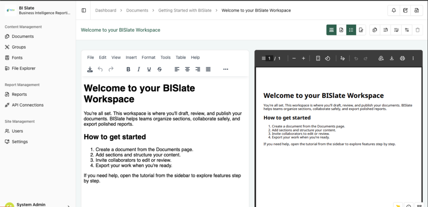Toggle italic formatting

click(139, 69)
